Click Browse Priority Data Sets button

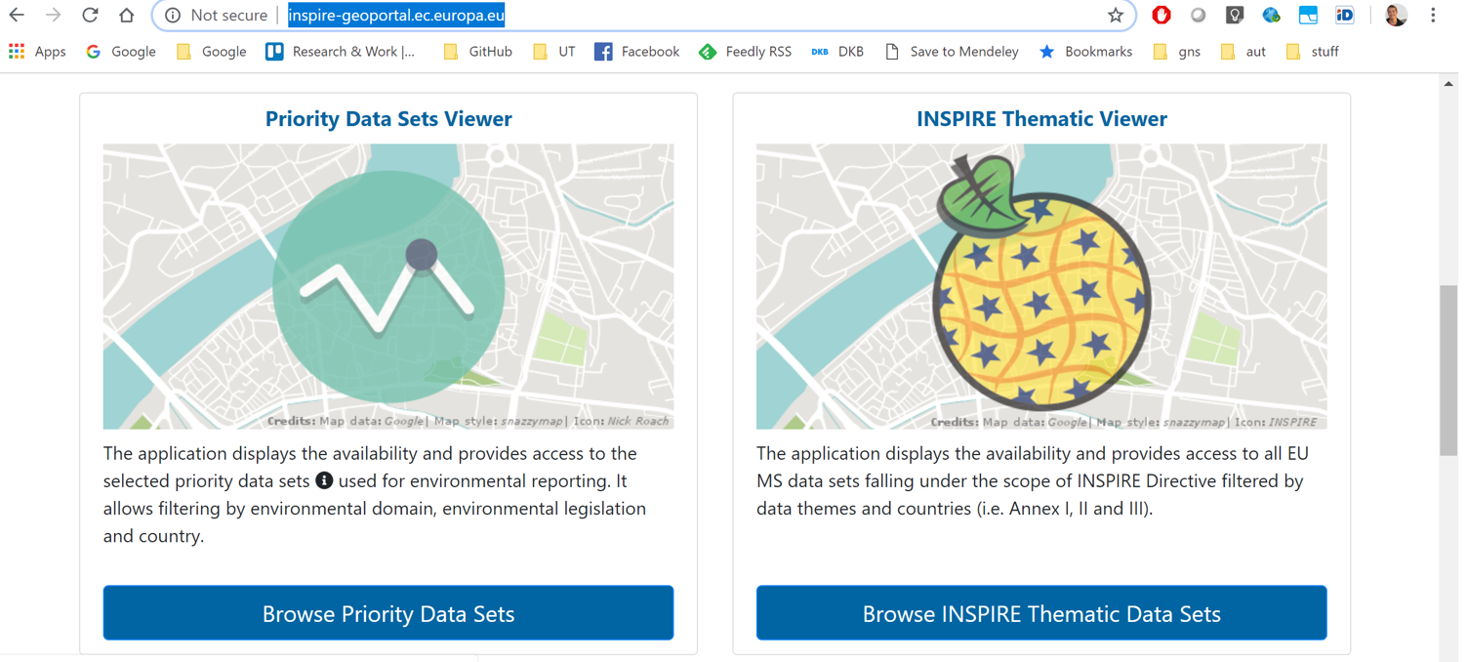tap(388, 613)
